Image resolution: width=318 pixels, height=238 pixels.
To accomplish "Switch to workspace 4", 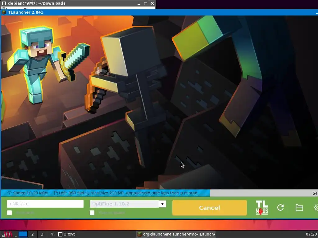I will [52, 234].
